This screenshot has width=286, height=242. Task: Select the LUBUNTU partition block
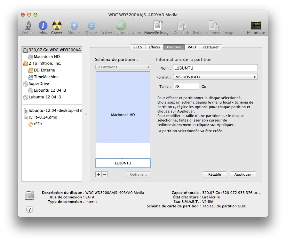(x=123, y=163)
